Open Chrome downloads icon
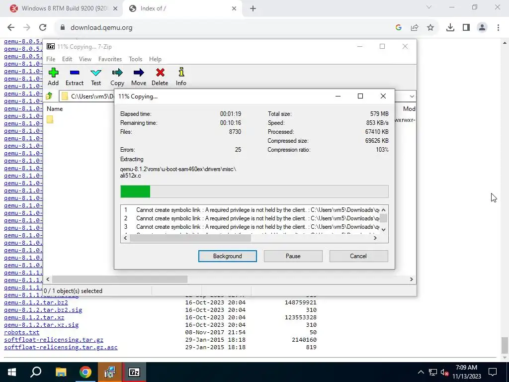 [x=450, y=28]
